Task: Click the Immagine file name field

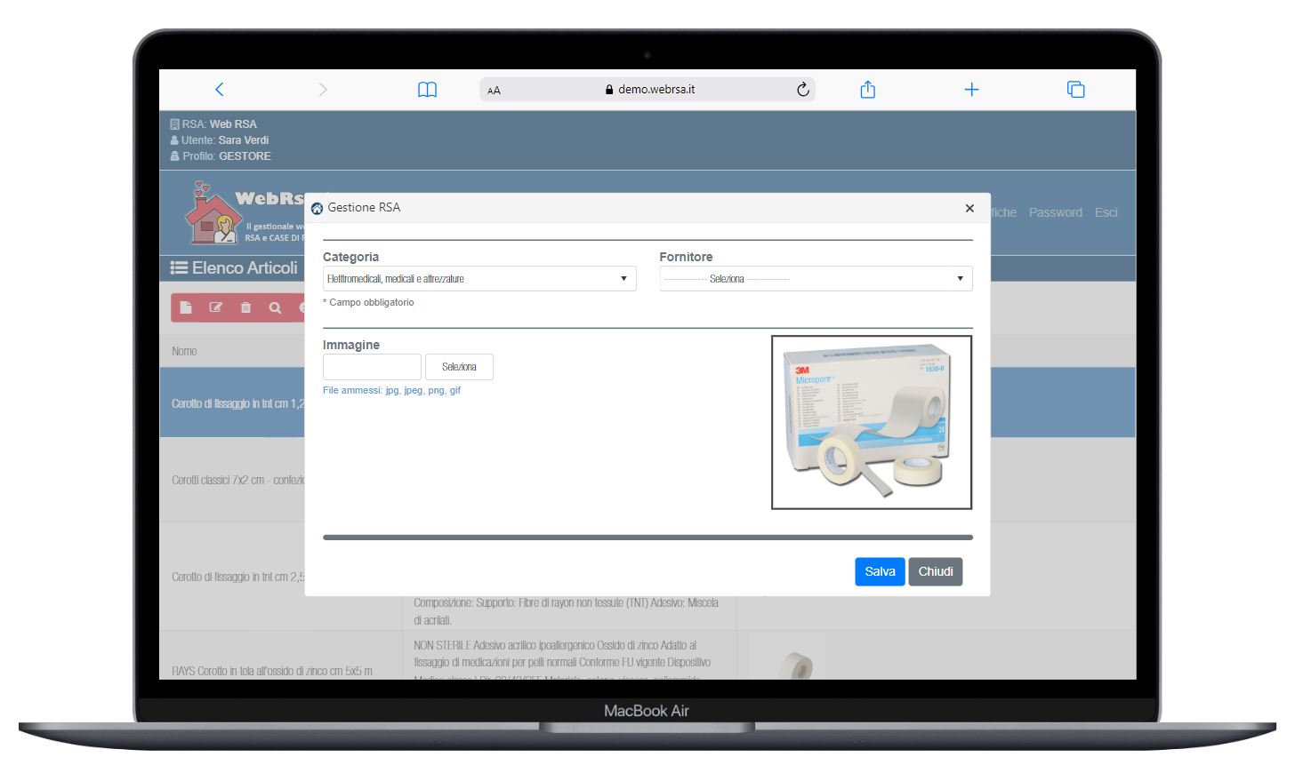Action: click(x=372, y=367)
